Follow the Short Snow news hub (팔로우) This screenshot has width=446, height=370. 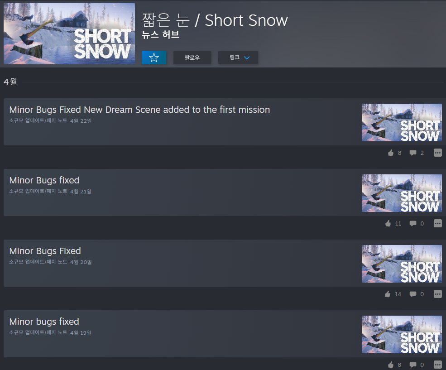[192, 58]
